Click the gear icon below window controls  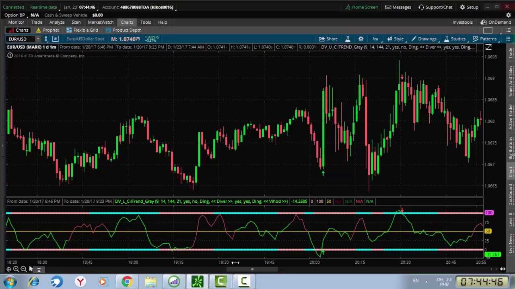509,15
